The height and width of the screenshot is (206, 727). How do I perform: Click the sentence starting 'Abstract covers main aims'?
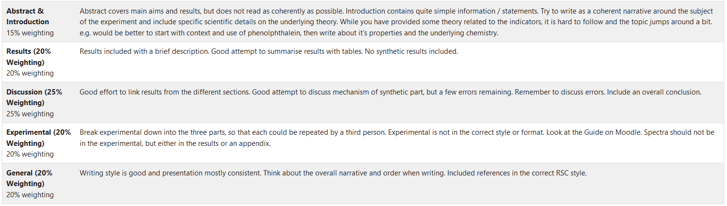pos(194,11)
